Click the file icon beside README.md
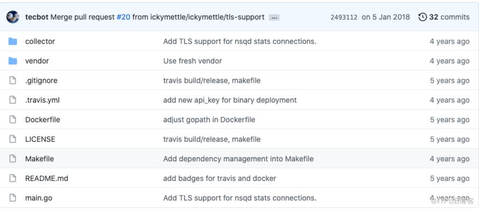 tap(12, 178)
